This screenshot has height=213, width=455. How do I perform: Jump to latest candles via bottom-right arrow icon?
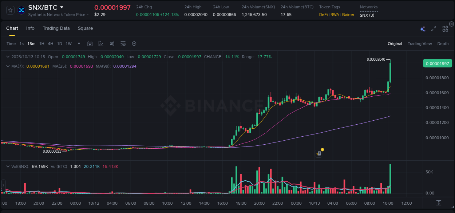[438, 203]
